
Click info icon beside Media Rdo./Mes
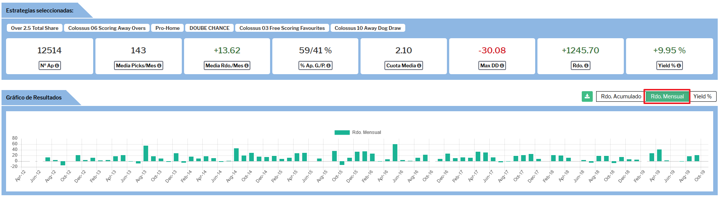point(247,66)
